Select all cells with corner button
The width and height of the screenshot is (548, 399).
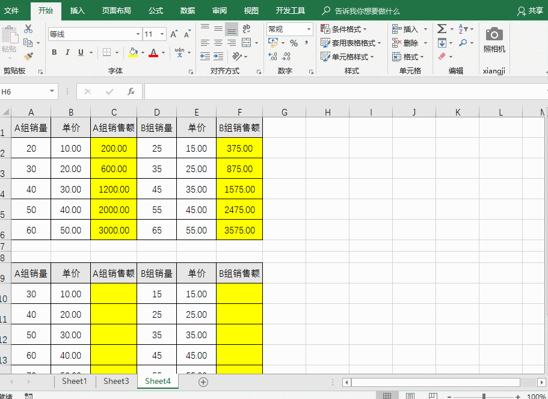point(5,112)
